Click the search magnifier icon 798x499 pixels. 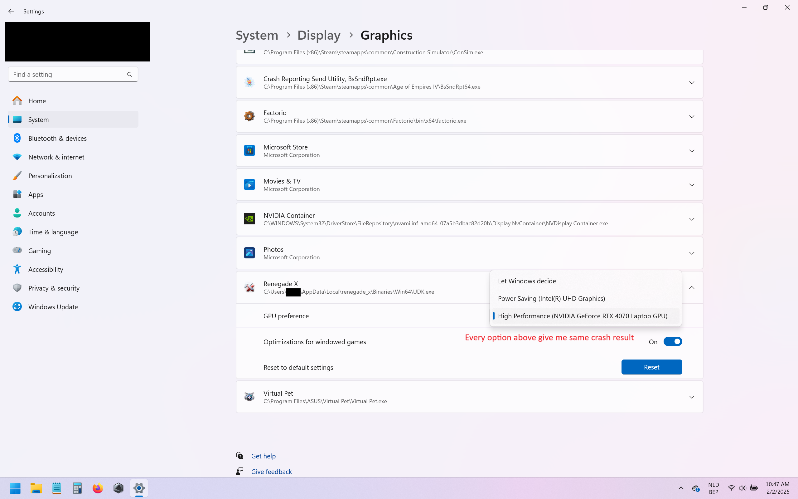[x=130, y=75]
